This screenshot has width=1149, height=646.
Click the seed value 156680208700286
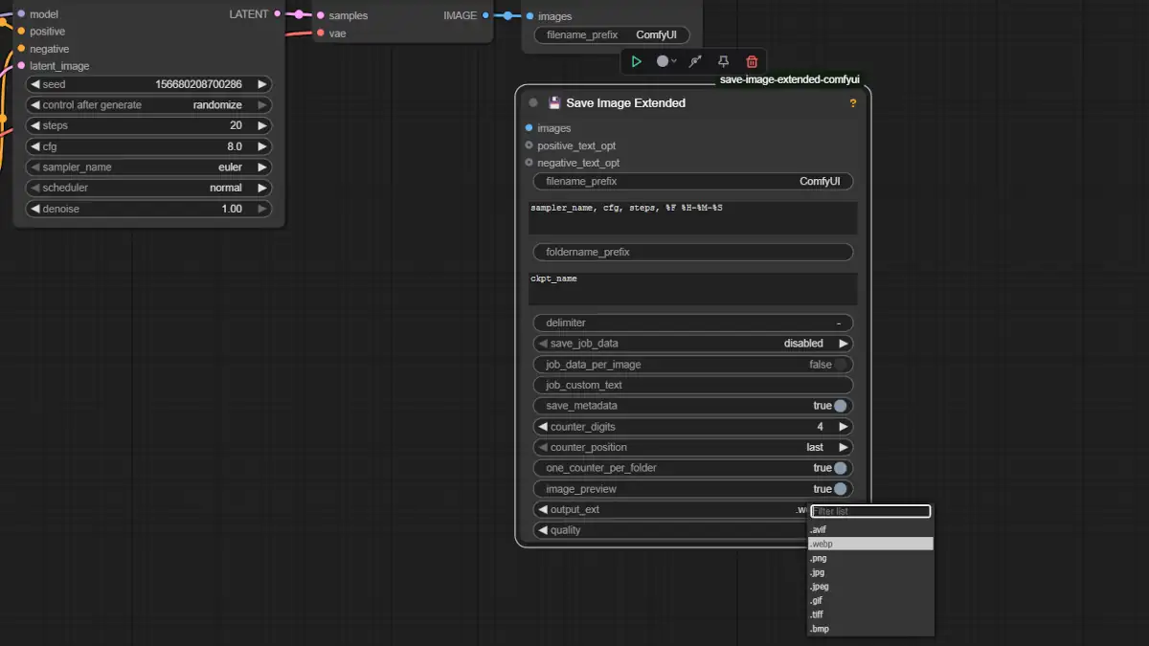point(198,84)
